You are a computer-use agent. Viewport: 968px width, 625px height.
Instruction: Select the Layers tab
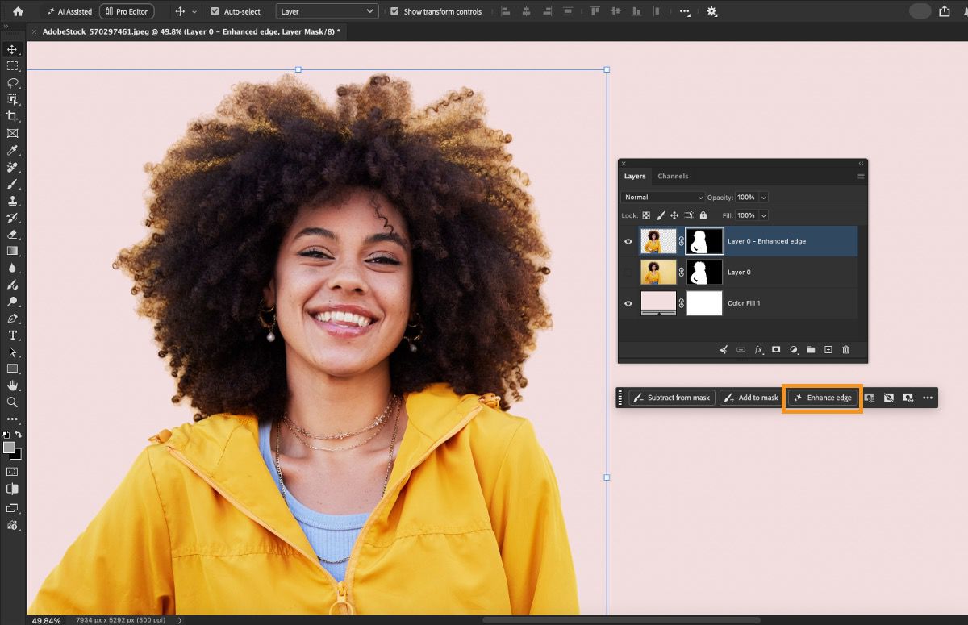coord(635,176)
